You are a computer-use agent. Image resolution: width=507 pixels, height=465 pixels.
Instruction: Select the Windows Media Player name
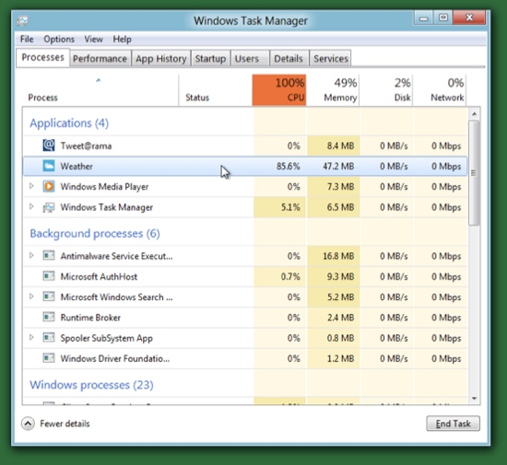pyautogui.click(x=104, y=187)
